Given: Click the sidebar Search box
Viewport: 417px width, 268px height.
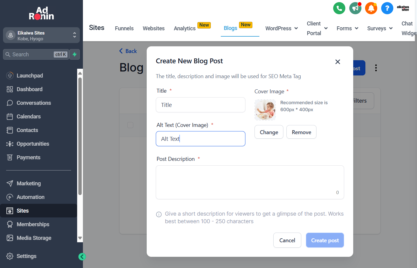Looking at the screenshot, I should pos(36,55).
